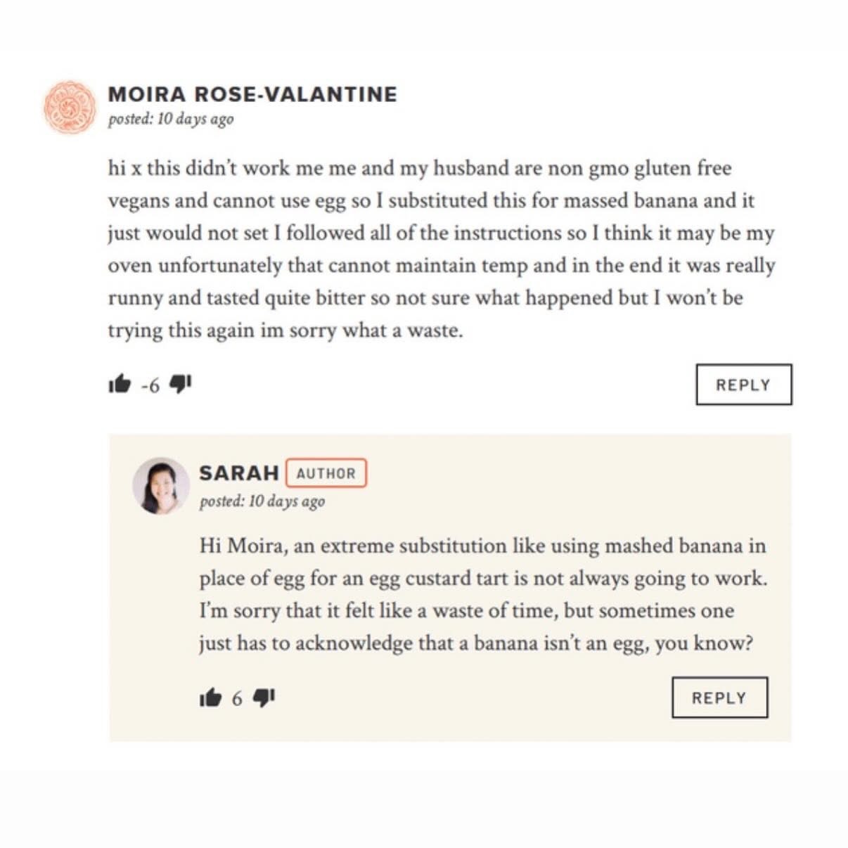Upvote Moira Rose-Valantine's comment
848x848 pixels.
[x=120, y=384]
